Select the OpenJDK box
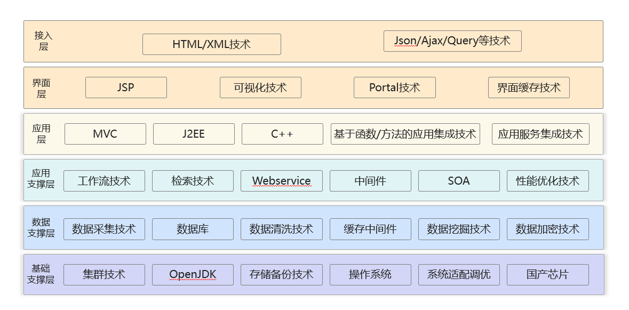This screenshot has height=310, width=629. point(193,275)
